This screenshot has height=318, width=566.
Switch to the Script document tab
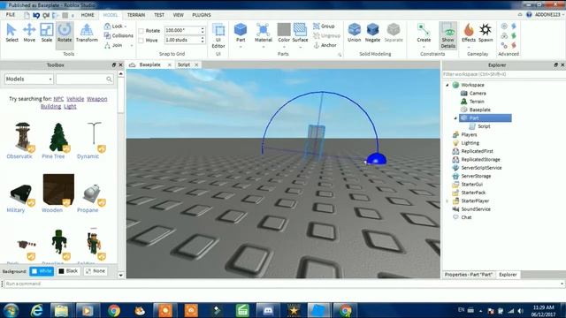coord(184,64)
